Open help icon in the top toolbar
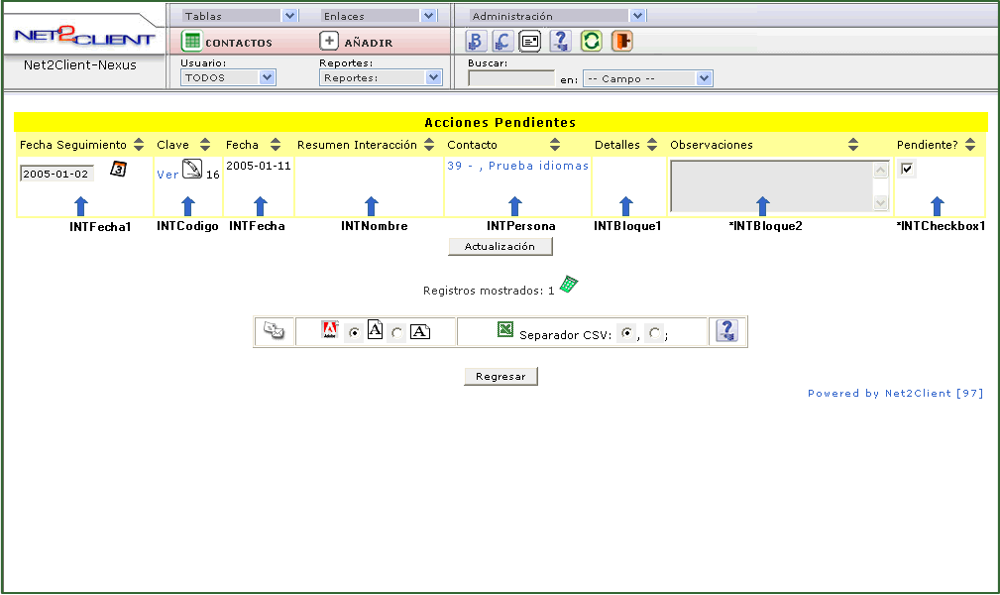Image resolution: width=1000 pixels, height=595 pixels. point(560,42)
